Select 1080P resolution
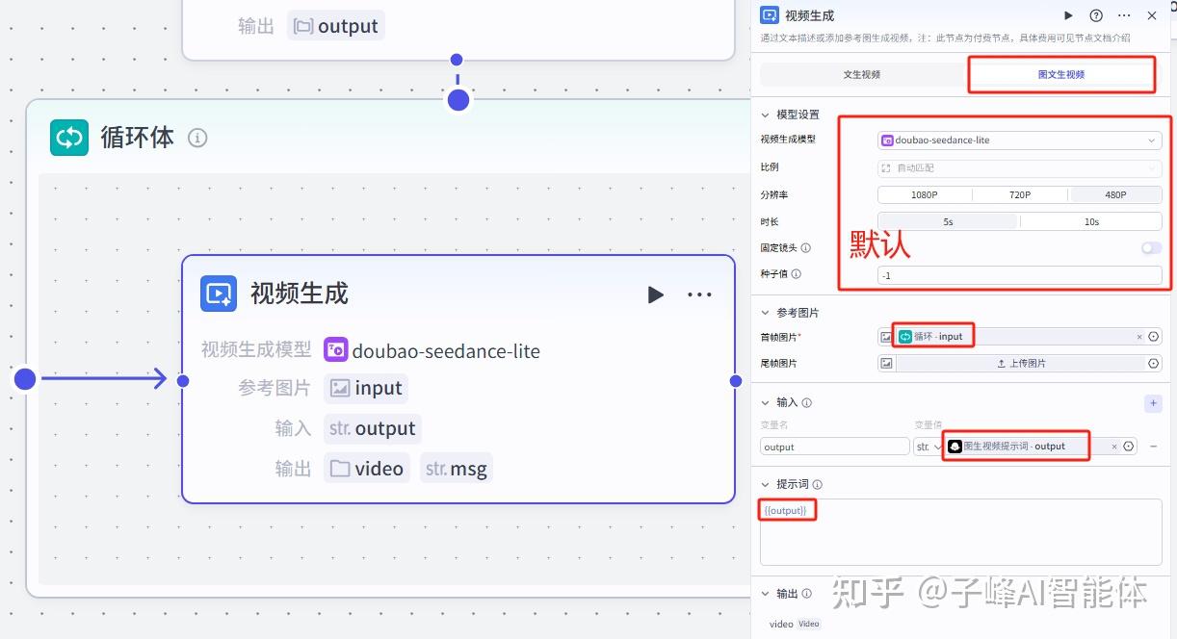This screenshot has height=639, width=1177. [x=924, y=194]
